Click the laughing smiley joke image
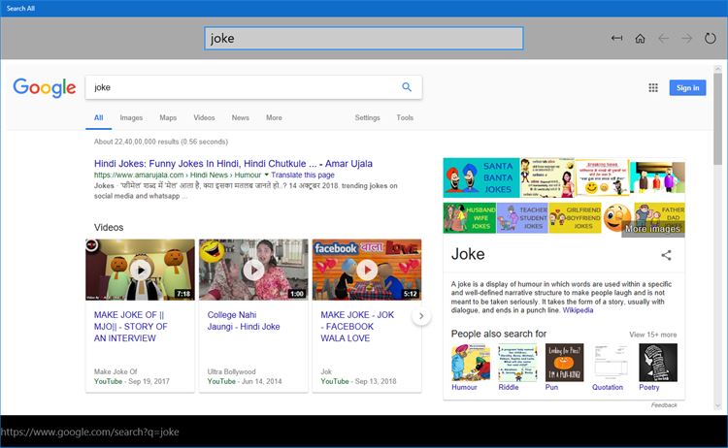This screenshot has width=728, height=448. (x=617, y=217)
